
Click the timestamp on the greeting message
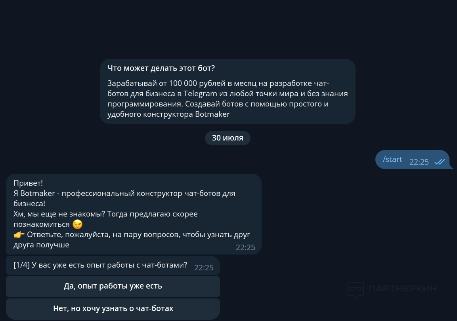[245, 248]
